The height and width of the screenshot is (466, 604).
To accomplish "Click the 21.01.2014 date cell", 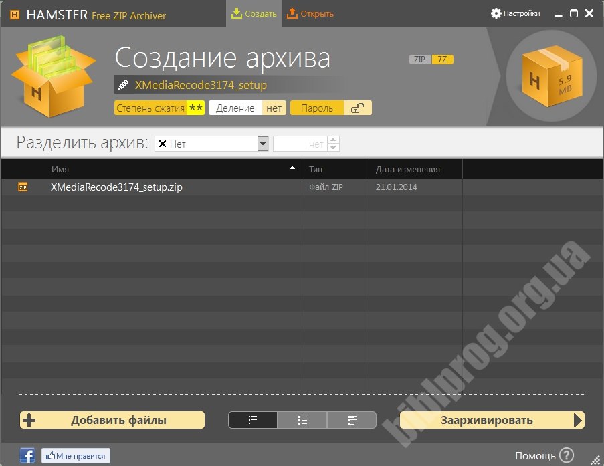I will pos(396,187).
